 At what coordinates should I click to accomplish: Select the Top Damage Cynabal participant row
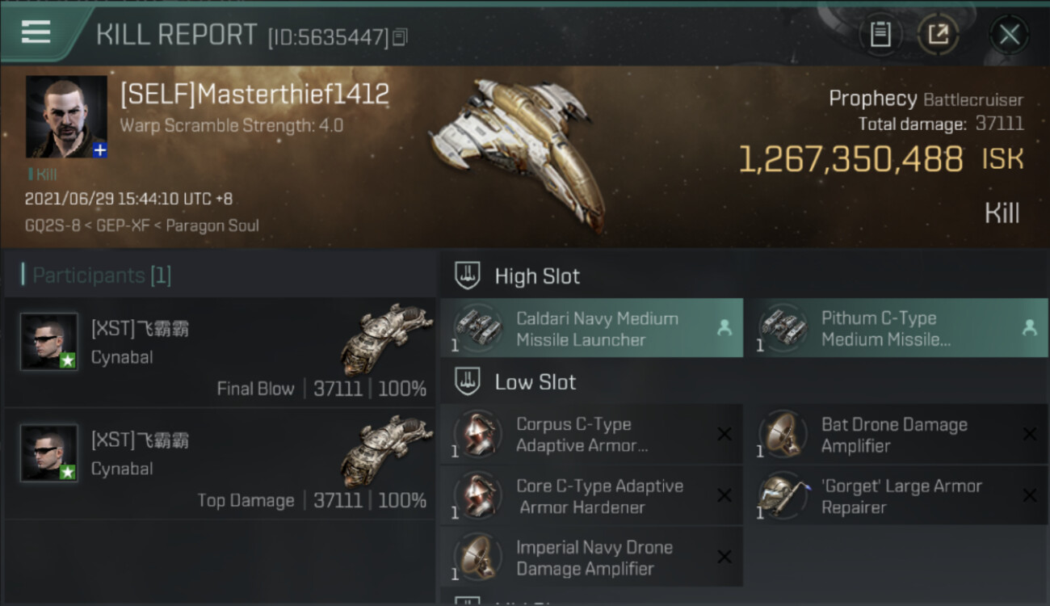click(x=220, y=464)
